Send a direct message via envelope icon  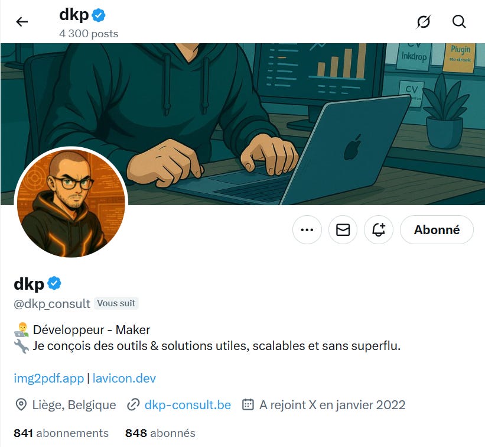tap(343, 229)
